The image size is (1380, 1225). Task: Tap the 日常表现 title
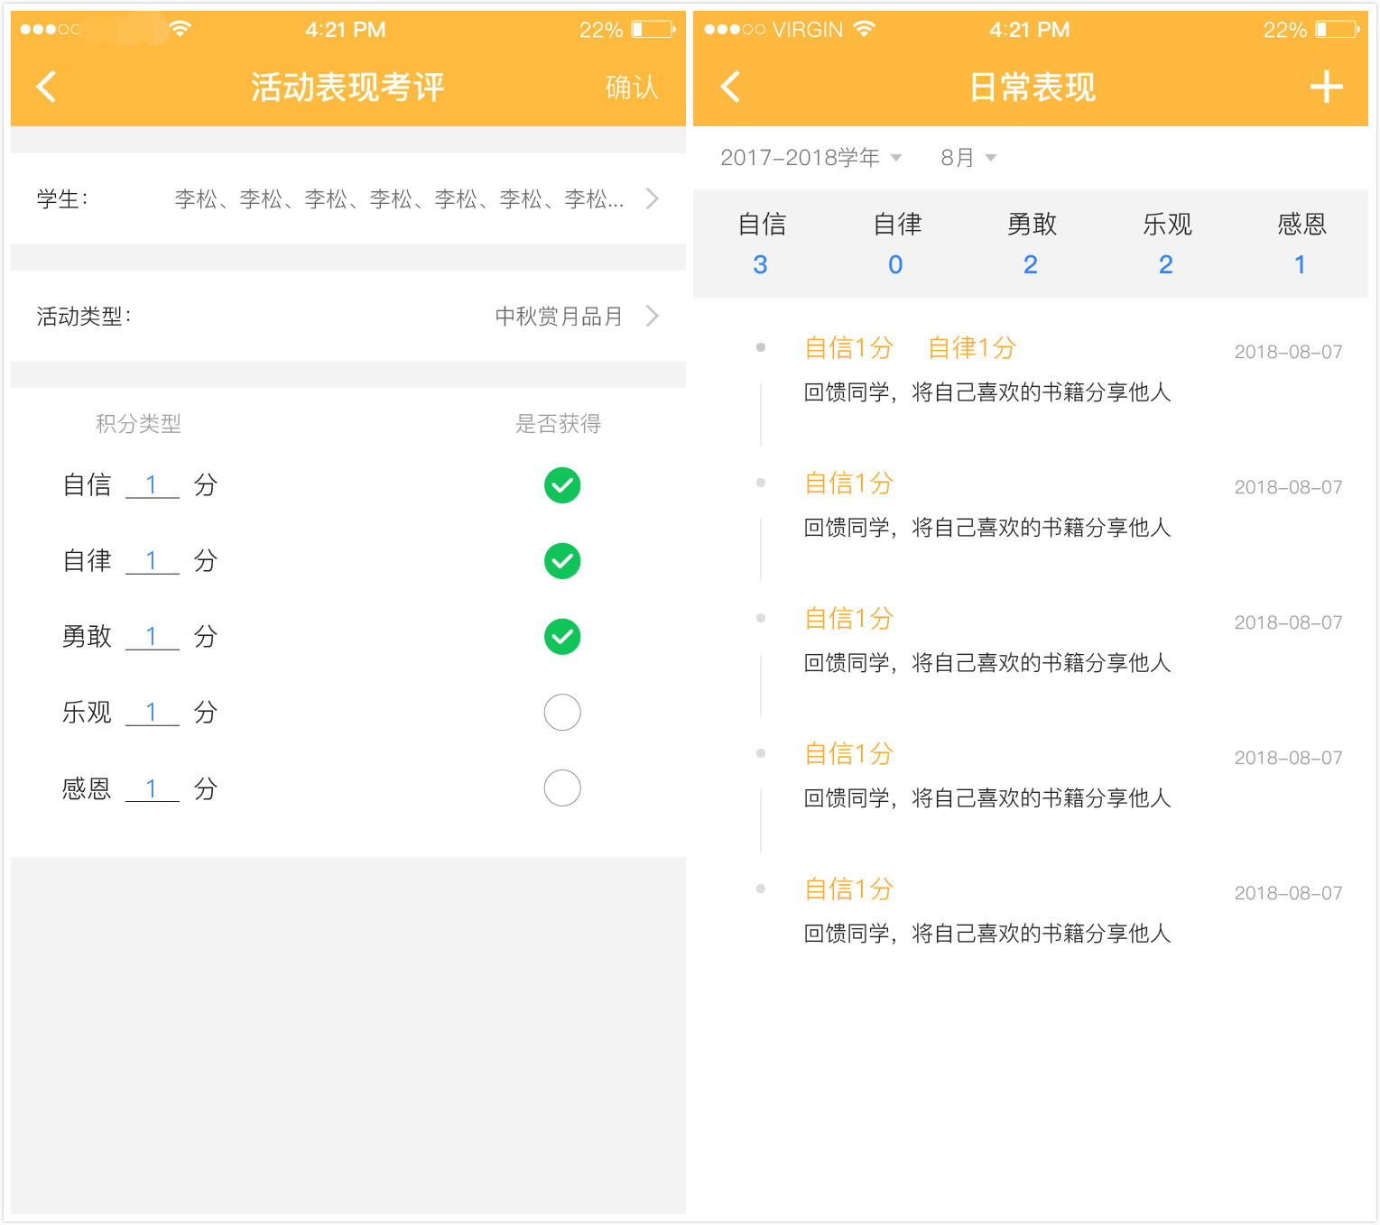tap(1032, 87)
